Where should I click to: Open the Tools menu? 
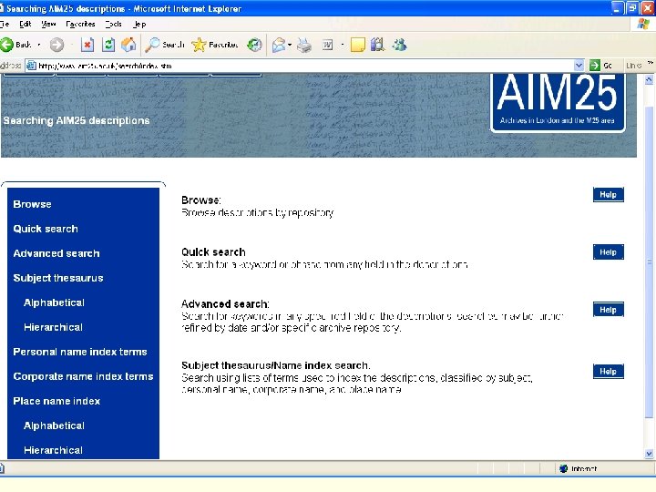113,24
